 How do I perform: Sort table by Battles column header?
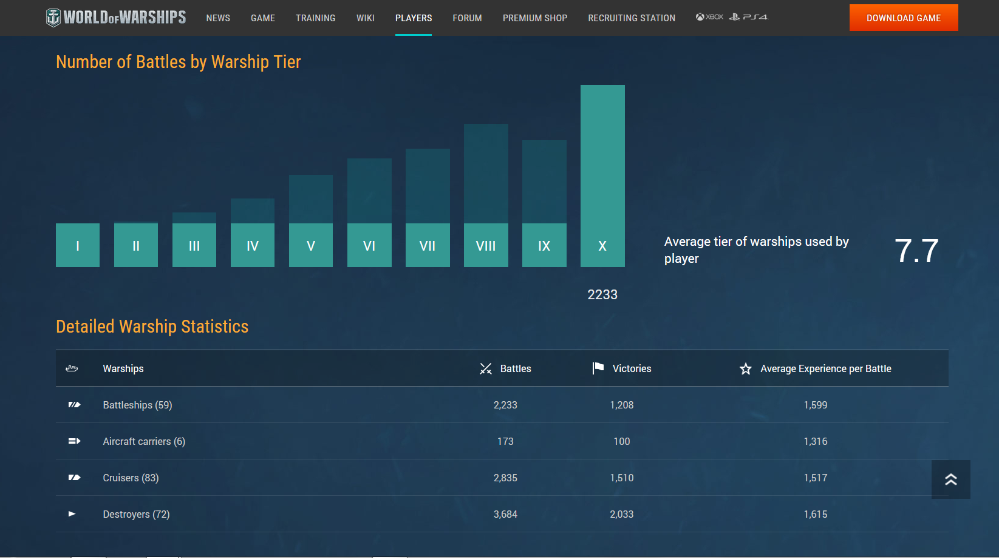tap(515, 368)
